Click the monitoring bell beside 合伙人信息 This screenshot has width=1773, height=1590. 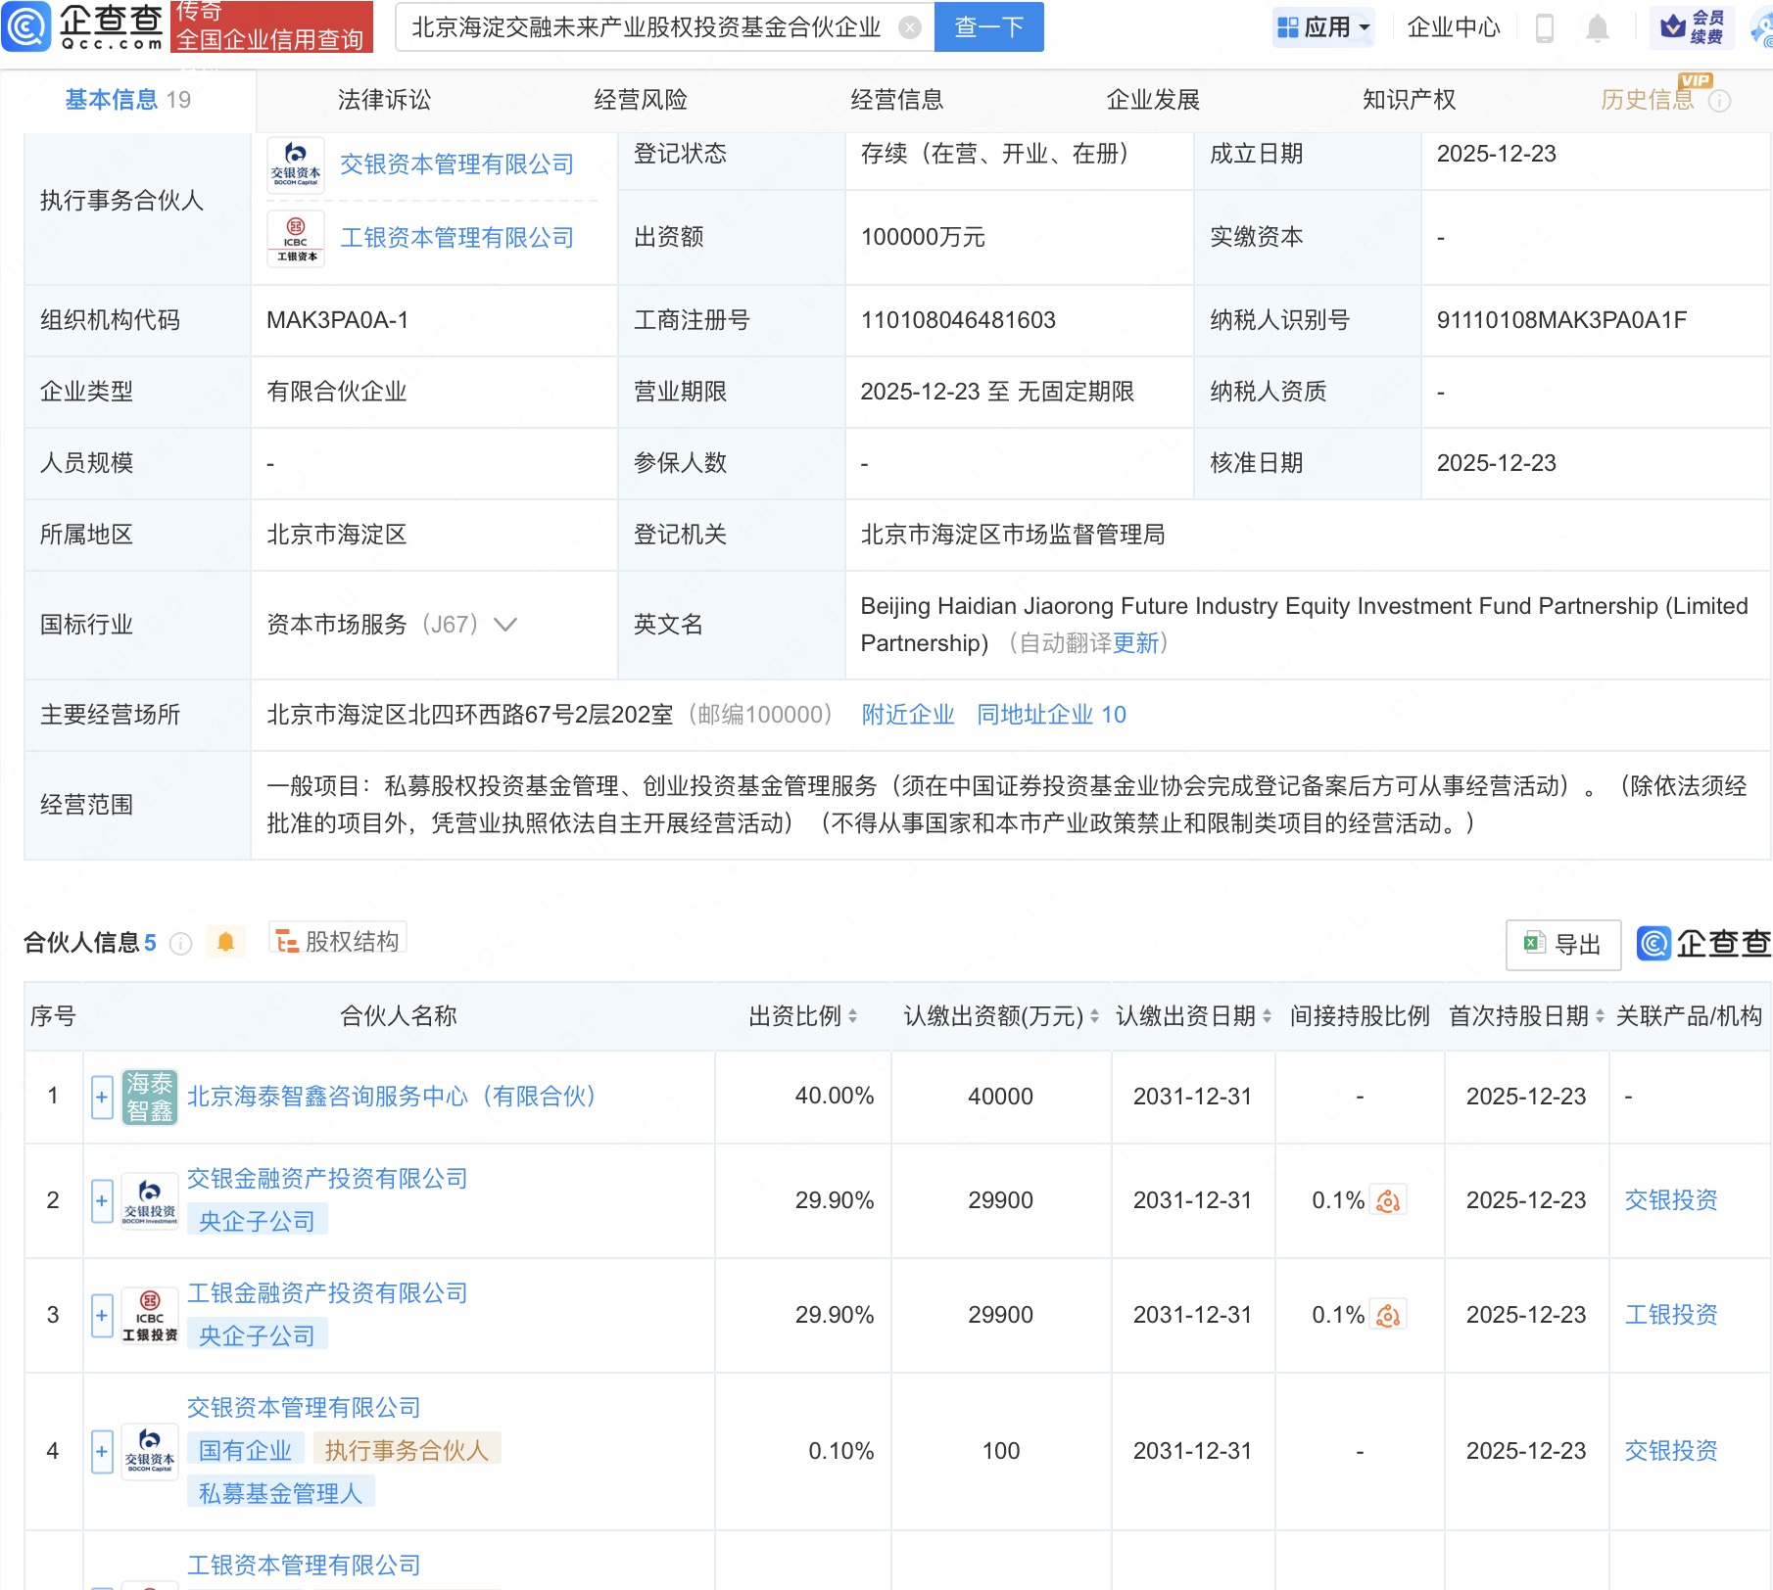[x=226, y=941]
